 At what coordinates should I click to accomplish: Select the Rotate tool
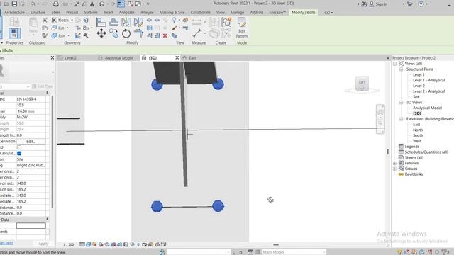[x=126, y=33]
